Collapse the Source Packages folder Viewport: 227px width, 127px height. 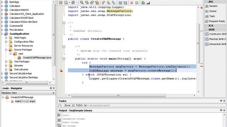click(x=6, y=50)
